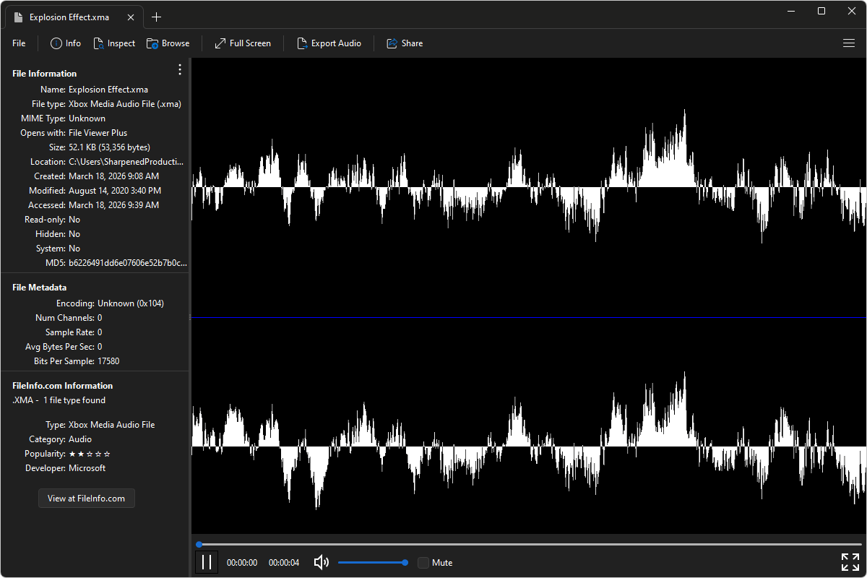Enable the Mute checkbox
Screen dimensions: 867x578
(423, 562)
